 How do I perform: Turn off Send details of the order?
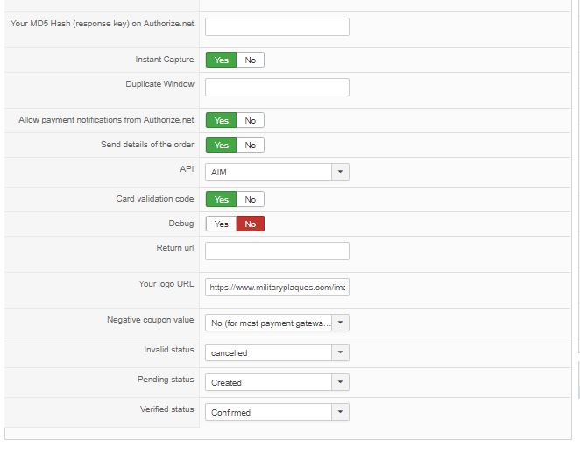(251, 145)
